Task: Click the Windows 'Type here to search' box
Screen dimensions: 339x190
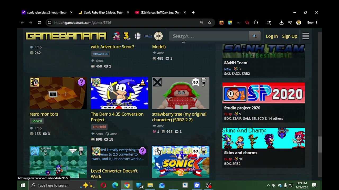Action: [63, 185]
